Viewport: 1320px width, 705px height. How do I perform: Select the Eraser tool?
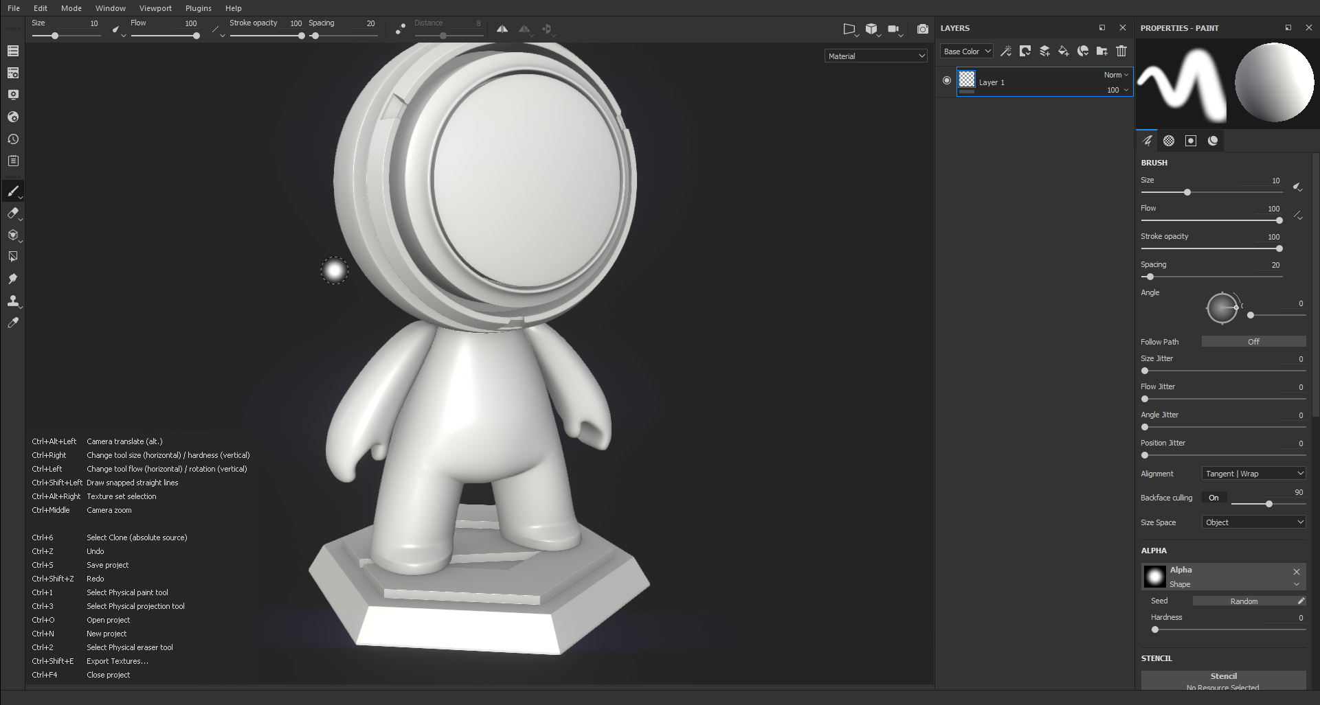tap(13, 213)
